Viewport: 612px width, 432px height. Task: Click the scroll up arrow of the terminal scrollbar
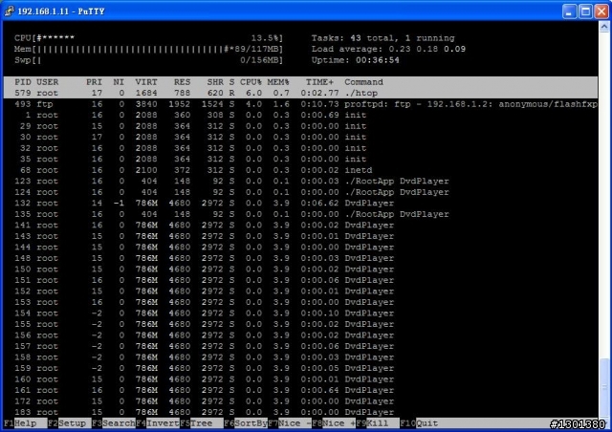[x=604, y=27]
